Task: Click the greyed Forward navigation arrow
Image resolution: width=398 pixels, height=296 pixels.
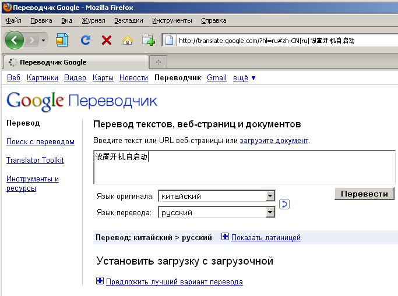Action: tap(32, 40)
